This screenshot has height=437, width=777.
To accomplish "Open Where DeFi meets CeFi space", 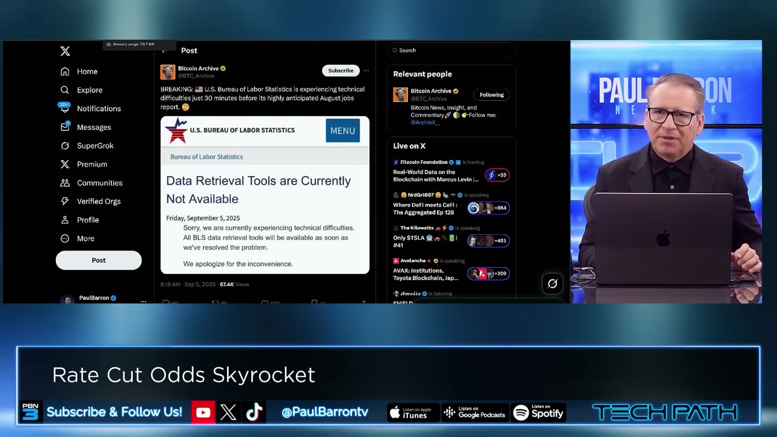I will [424, 208].
